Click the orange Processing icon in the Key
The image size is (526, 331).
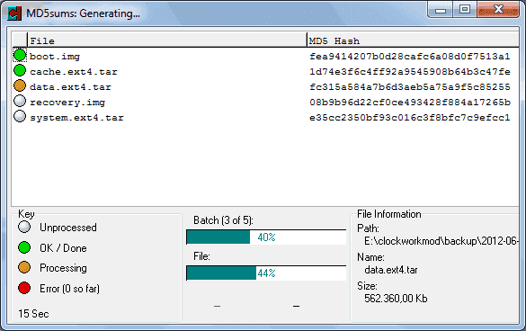point(24,267)
